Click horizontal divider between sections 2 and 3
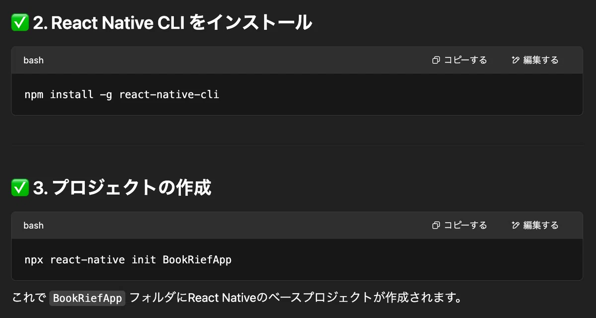This screenshot has width=596, height=318. [x=297, y=145]
